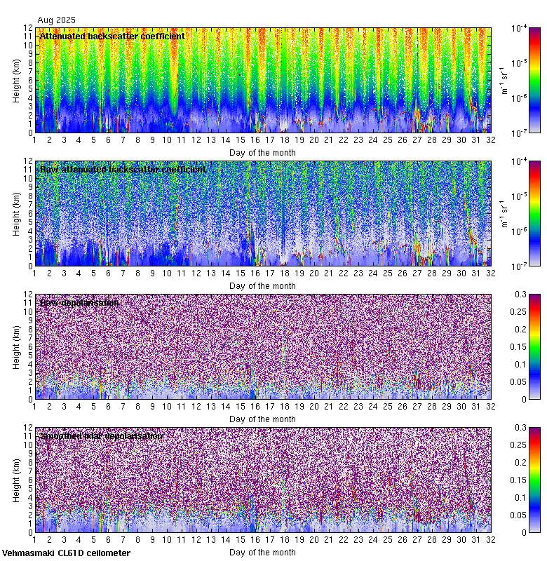Screen dimensions: 547x561
Task: Click the 10⁻⁴ label on top colorbar
Action: (x=520, y=28)
